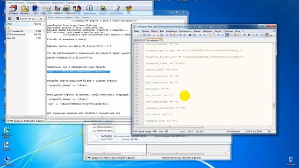
Task: Click Cut icon in Notepad++ toolbar
Action: pyautogui.click(x=167, y=35)
